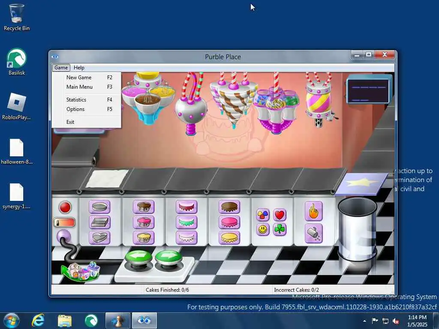This screenshot has height=329, width=439.
Task: Click the blue star delivery box
Action: [361, 184]
